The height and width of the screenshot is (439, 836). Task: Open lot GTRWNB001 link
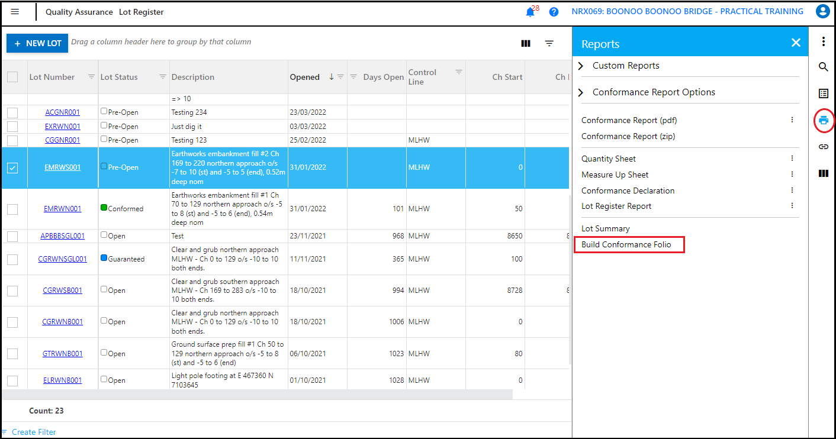coord(63,354)
